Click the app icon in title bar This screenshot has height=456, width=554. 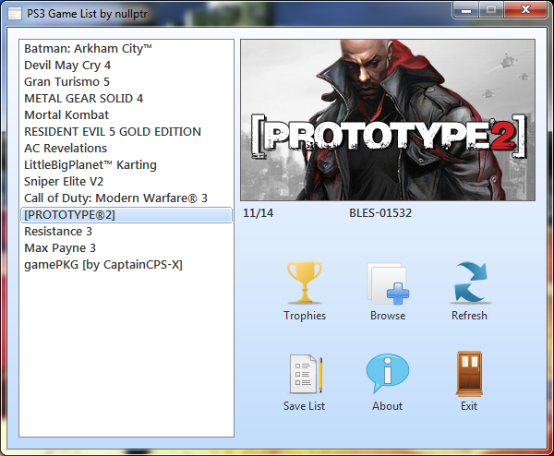(x=15, y=14)
